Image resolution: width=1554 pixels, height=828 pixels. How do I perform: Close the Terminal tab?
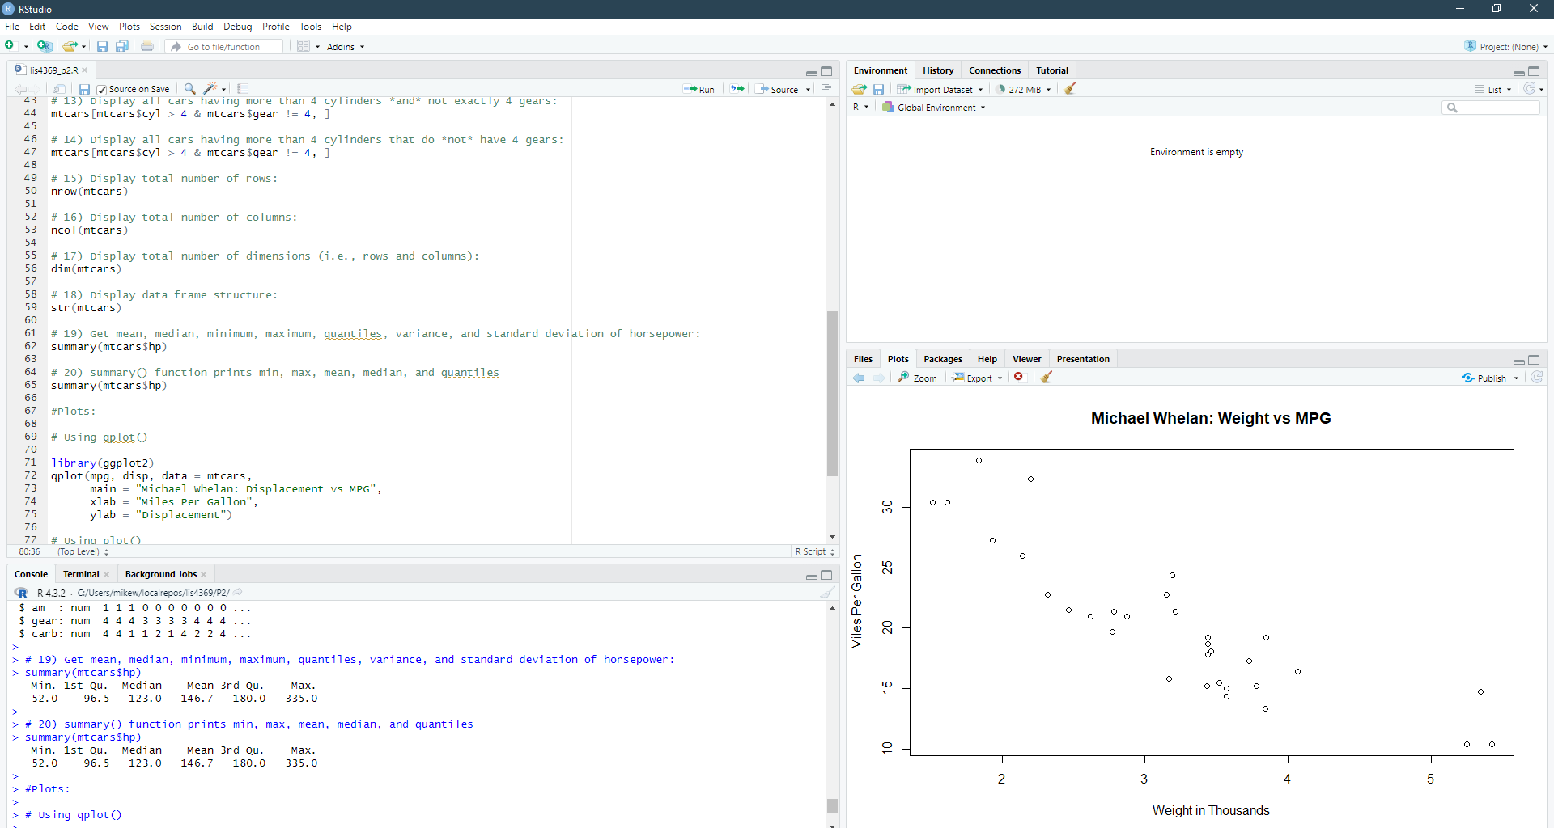point(107,575)
